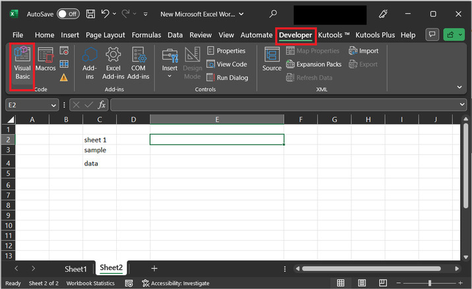
Task: Toggle the AutoSave switch
Action: tap(67, 13)
